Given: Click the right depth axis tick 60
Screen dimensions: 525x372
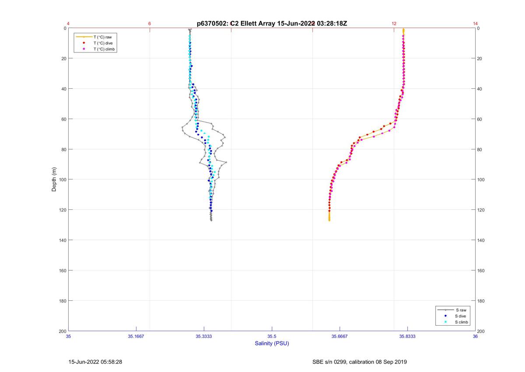Looking at the screenshot, I should click(x=480, y=119).
